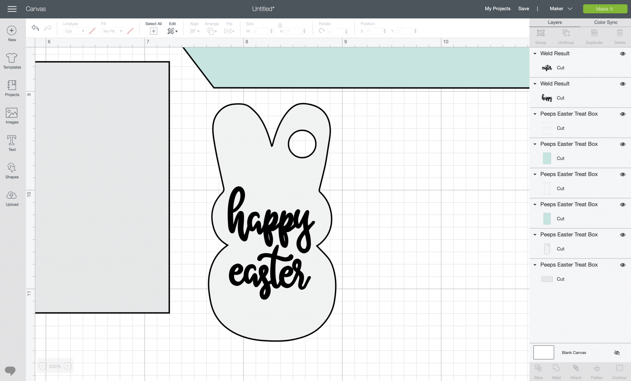Select the happy layer thumbnail
The width and height of the screenshot is (631, 381).
pyautogui.click(x=547, y=98)
